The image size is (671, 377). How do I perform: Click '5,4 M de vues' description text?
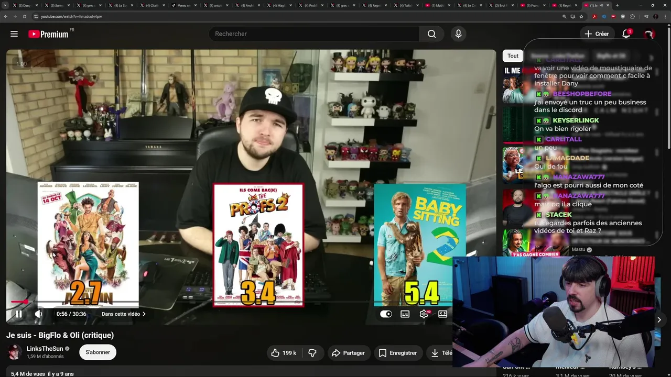point(28,374)
